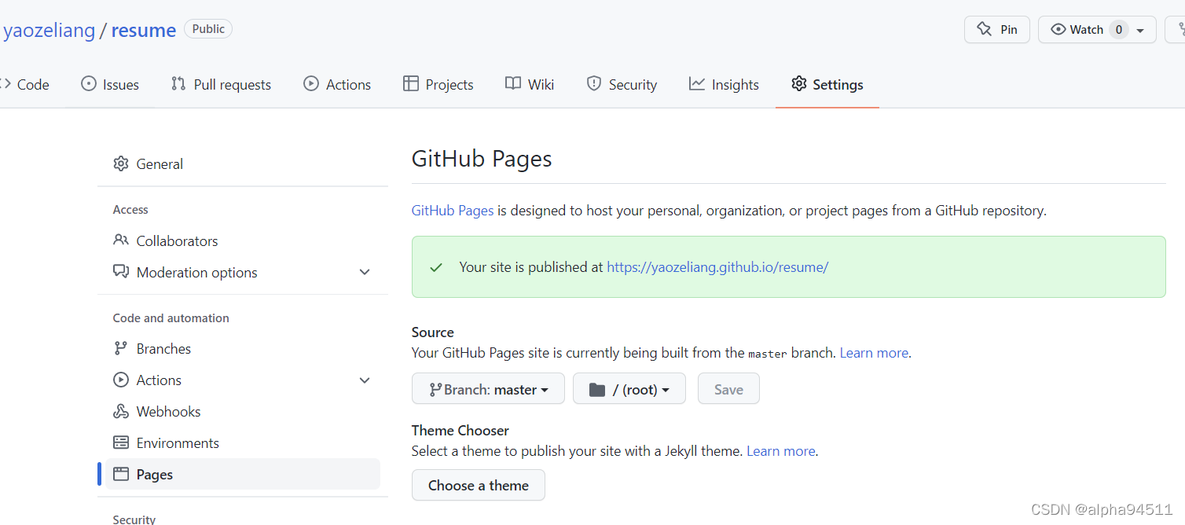The width and height of the screenshot is (1185, 525).
Task: Open the Projects tab
Action: coord(438,84)
